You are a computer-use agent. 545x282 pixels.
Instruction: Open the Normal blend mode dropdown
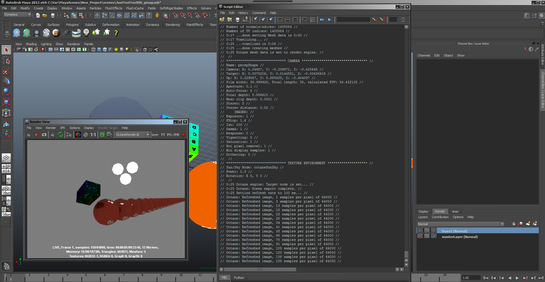tap(460, 224)
